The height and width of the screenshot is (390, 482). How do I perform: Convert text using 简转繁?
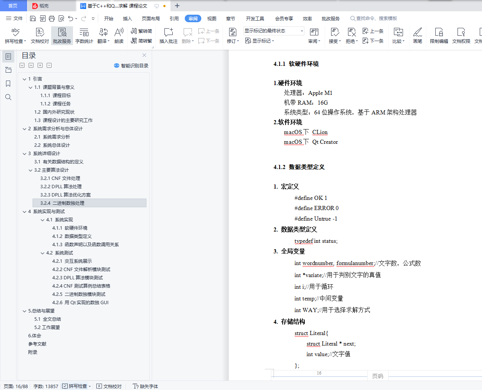coord(141,41)
